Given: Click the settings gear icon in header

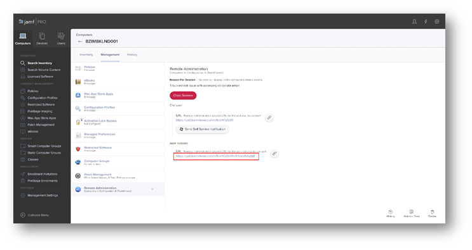Looking at the screenshot, I should coord(437,22).
